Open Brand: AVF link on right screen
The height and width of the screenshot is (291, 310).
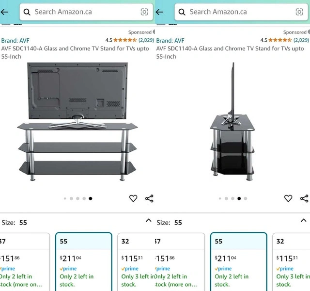coord(170,41)
